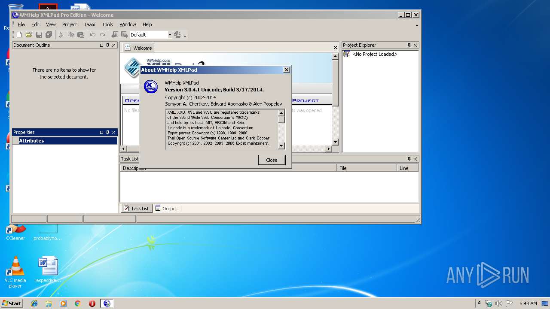This screenshot has width=550, height=309.
Task: Open the Tools menu
Action: 107,24
